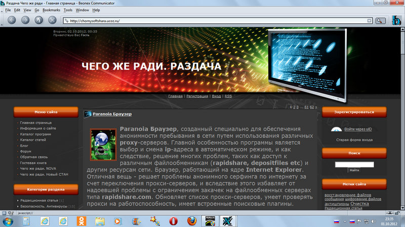Open Редакционная статья category
This screenshot has width=405, height=227.
(39, 200)
